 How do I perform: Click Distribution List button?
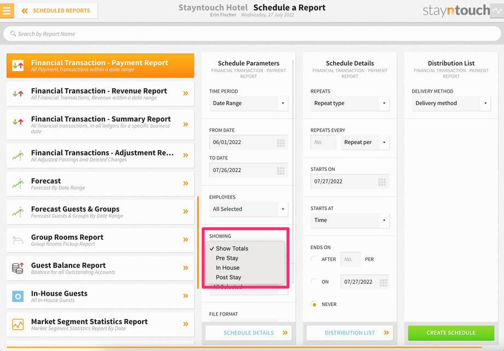350,333
